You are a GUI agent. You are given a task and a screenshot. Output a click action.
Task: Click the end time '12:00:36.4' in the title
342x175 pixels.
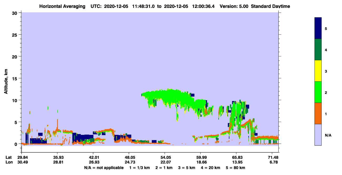click(203, 6)
